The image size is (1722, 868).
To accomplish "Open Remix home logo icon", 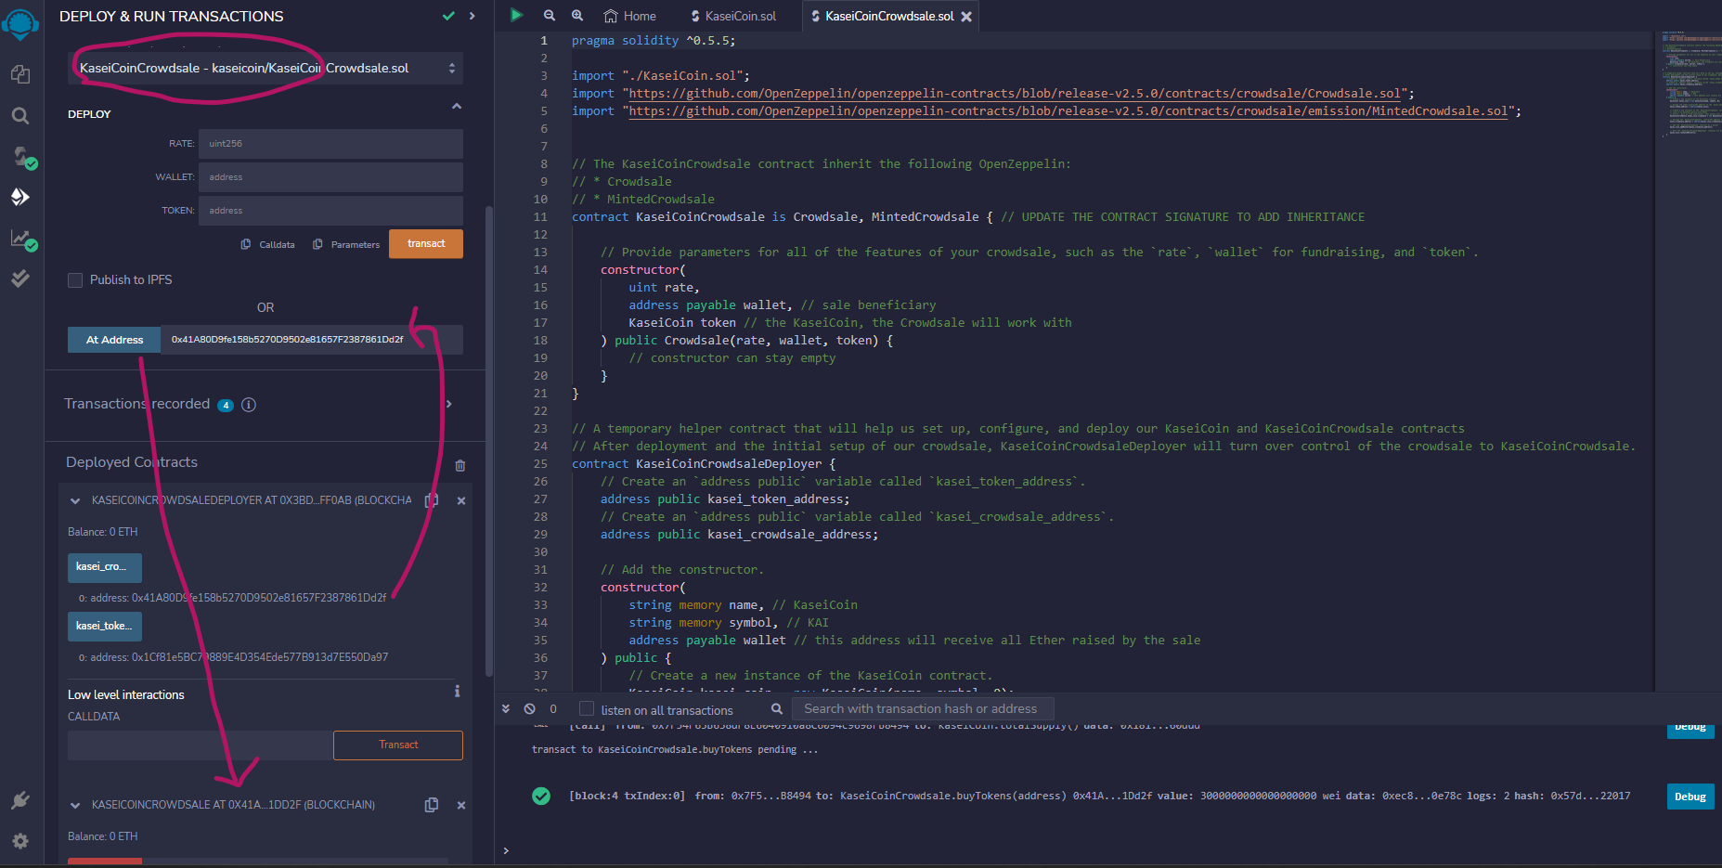I will (x=20, y=24).
